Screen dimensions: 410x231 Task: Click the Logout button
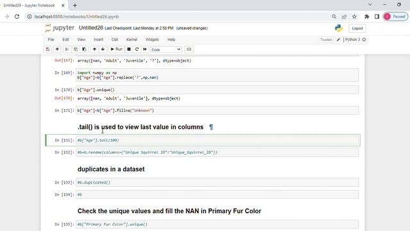click(357, 28)
